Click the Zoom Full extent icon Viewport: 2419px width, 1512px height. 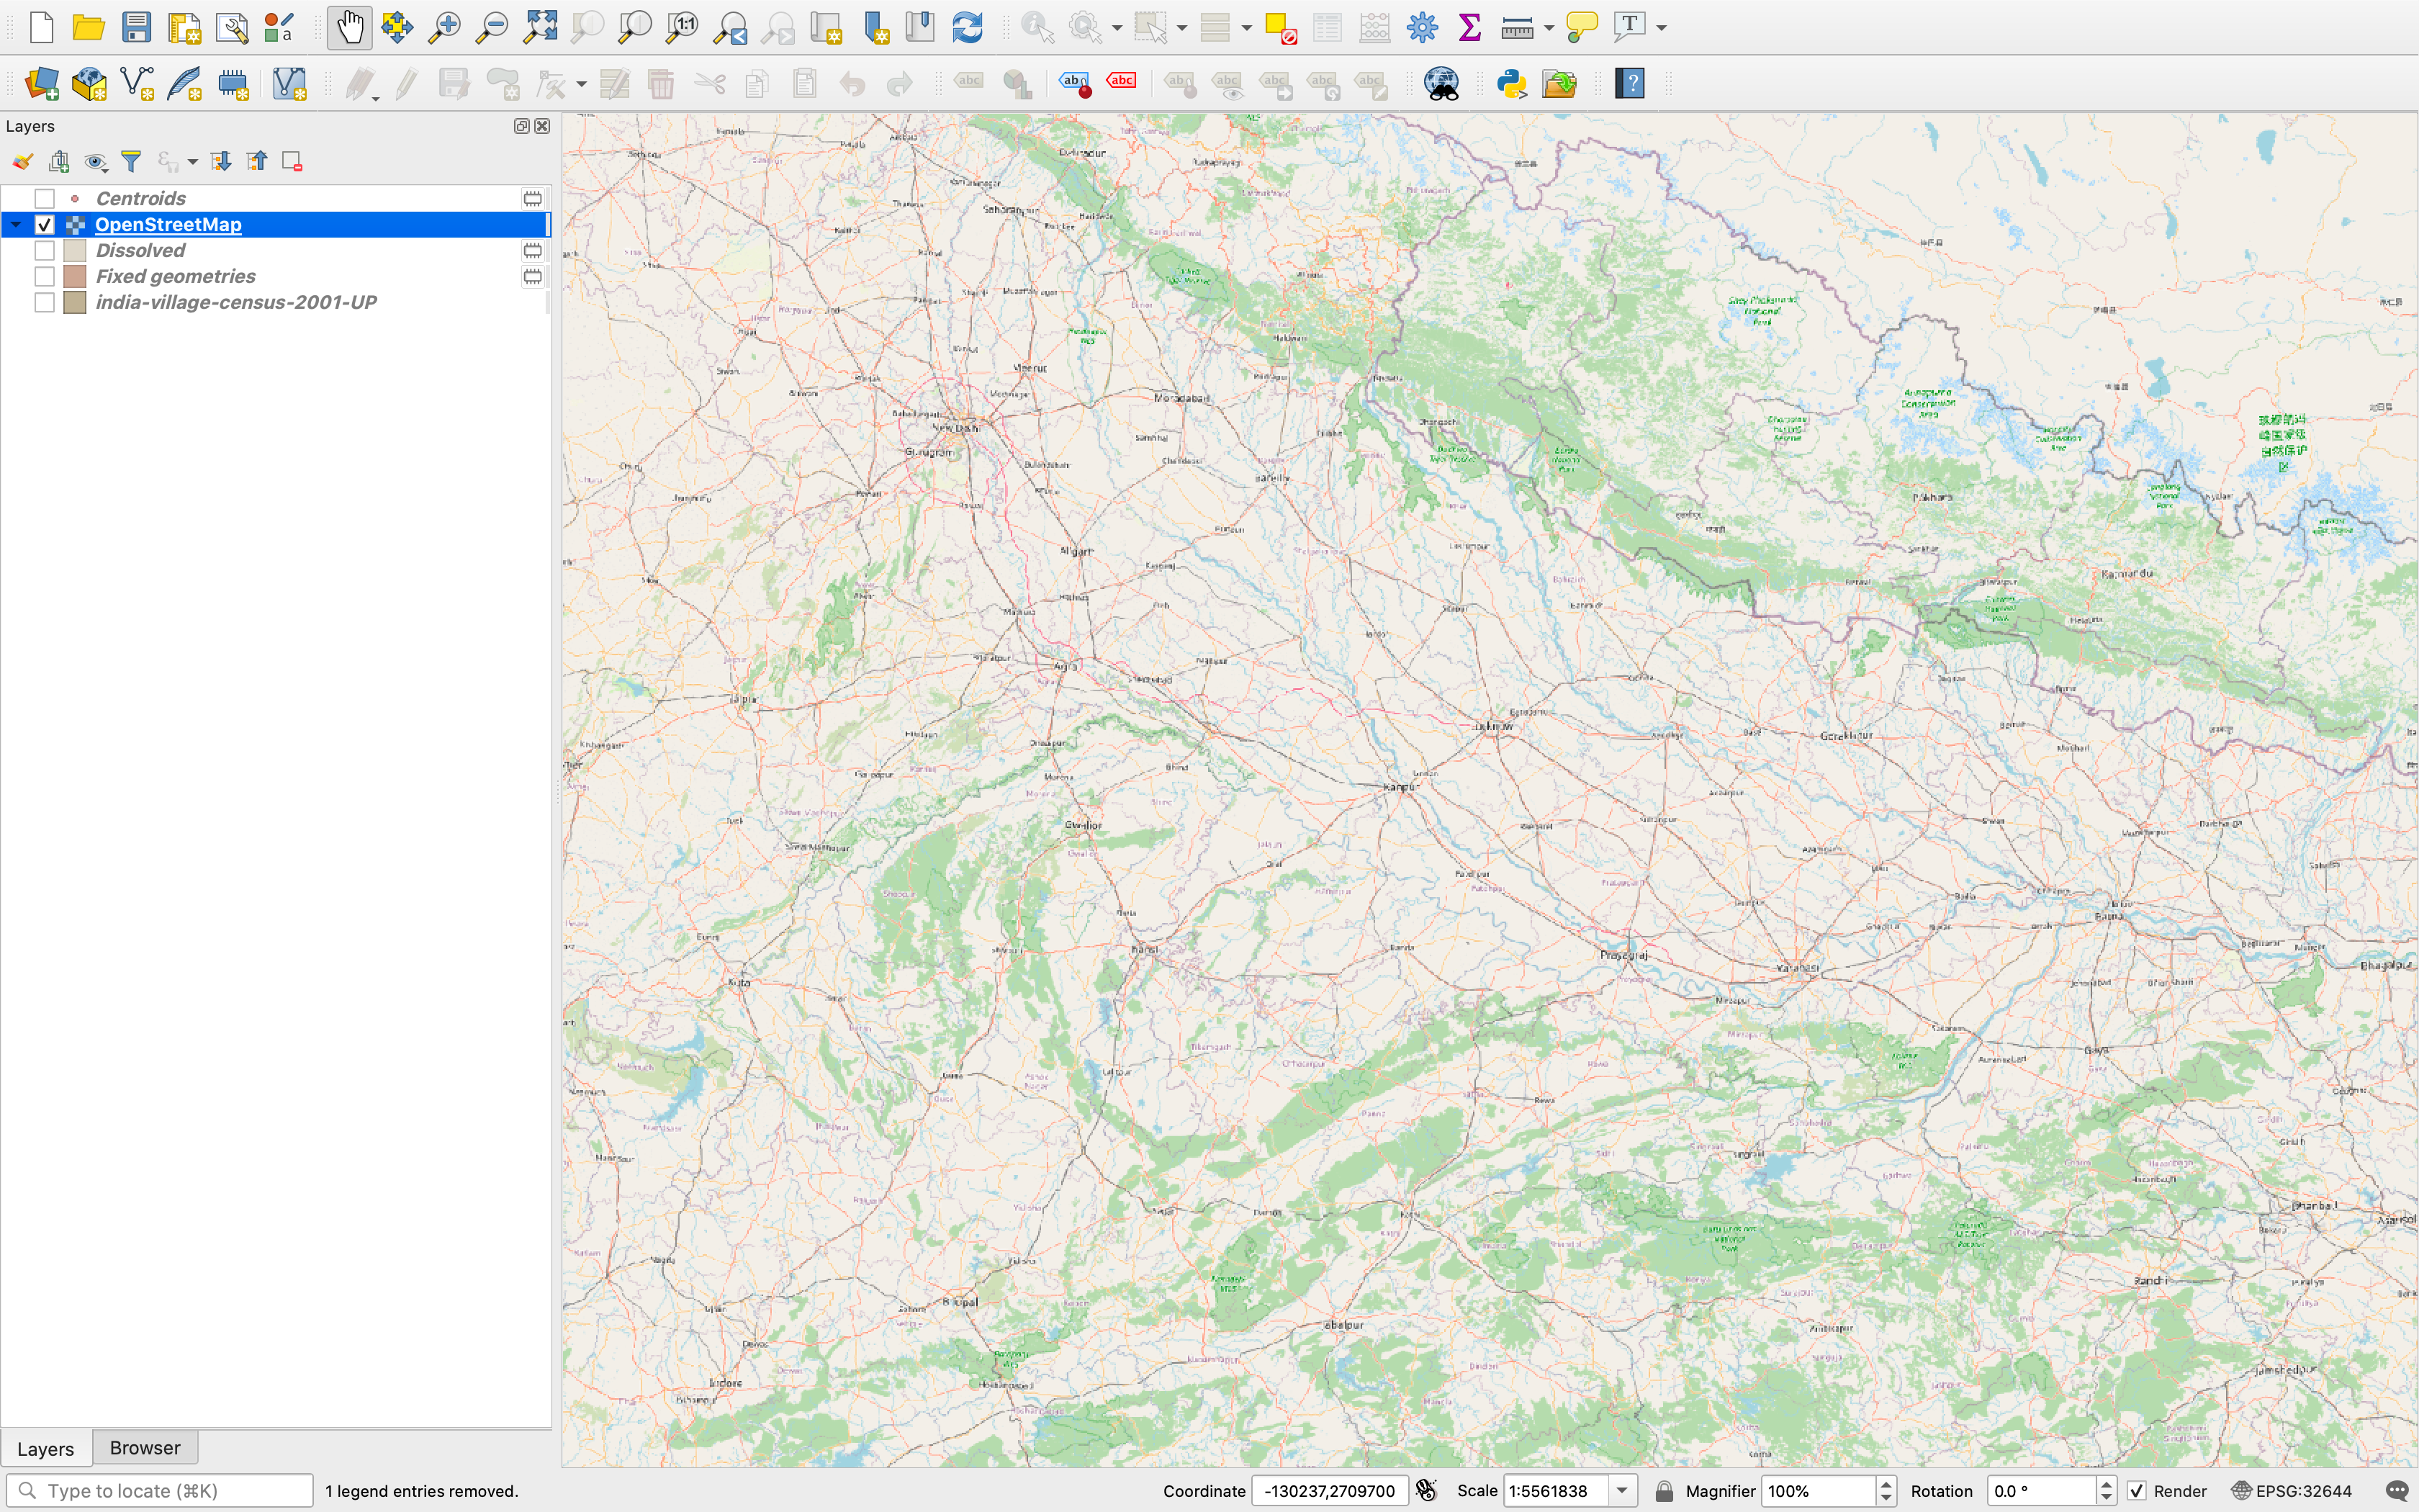tap(541, 27)
